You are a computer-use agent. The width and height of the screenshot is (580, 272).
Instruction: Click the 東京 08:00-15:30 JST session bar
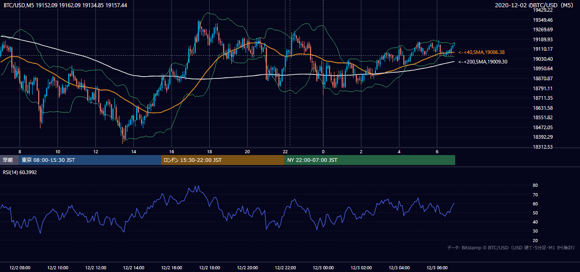(90, 160)
